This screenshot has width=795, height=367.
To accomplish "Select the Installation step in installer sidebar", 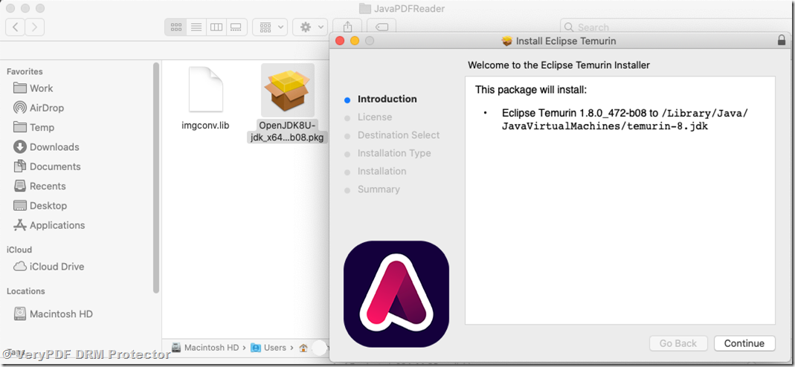I will pos(382,171).
